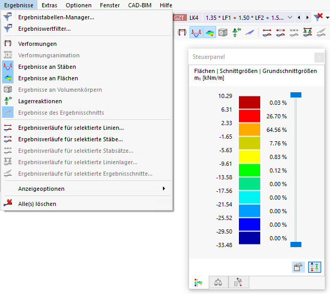The width and height of the screenshot is (330, 294).
Task: Click the panel options clipboard icon button
Action: (298, 267)
